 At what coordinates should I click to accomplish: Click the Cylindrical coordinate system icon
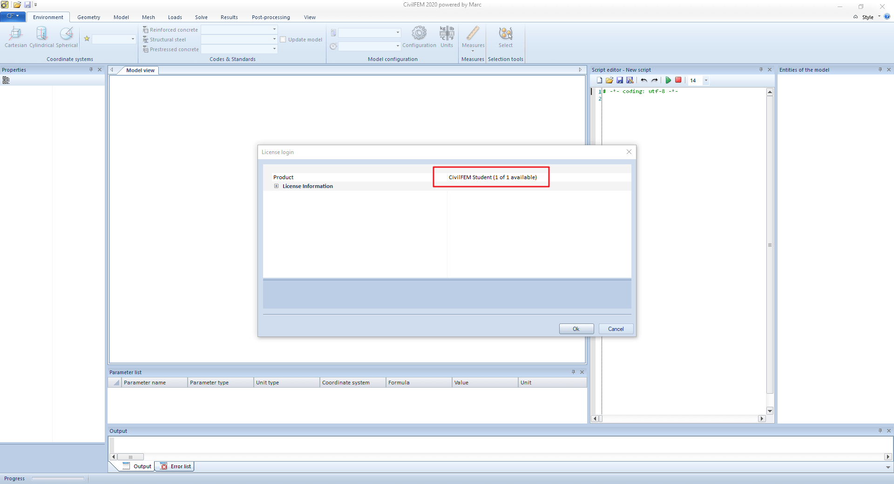click(x=42, y=34)
